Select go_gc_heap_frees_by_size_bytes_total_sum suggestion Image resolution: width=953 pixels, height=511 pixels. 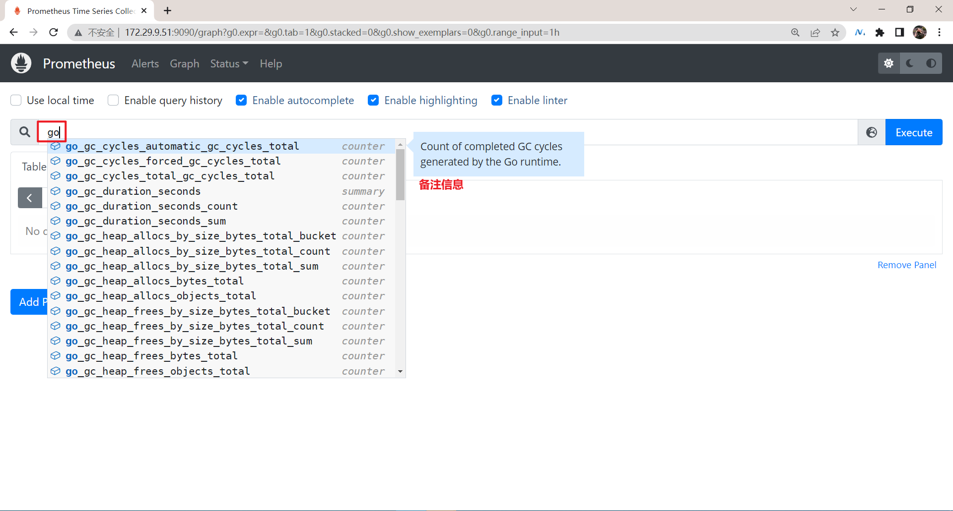click(222, 341)
